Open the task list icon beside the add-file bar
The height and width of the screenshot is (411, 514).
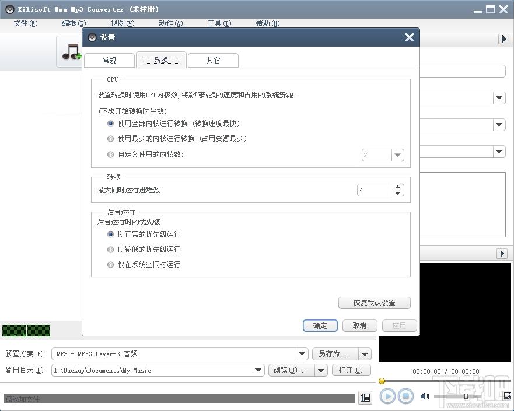tap(365, 398)
